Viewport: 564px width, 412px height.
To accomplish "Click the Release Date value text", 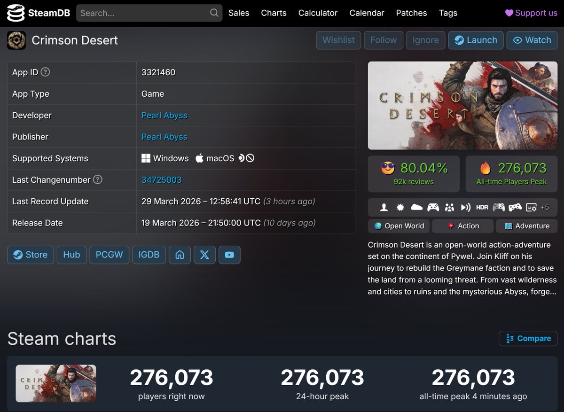I will (x=228, y=223).
